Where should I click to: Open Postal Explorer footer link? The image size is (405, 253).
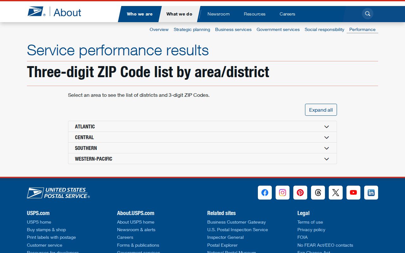click(222, 245)
